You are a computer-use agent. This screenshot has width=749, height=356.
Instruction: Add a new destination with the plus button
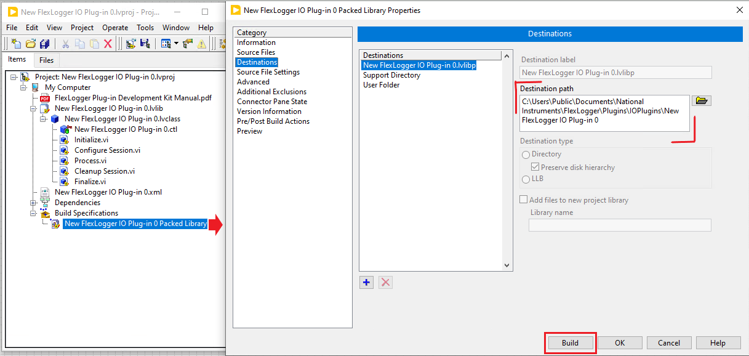coord(367,282)
